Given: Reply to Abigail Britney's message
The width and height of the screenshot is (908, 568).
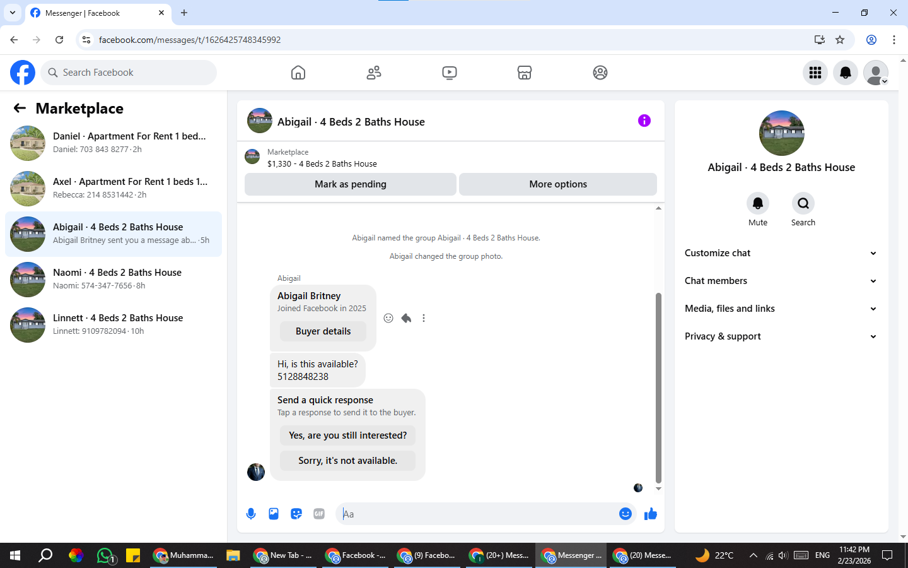Looking at the screenshot, I should click(406, 318).
